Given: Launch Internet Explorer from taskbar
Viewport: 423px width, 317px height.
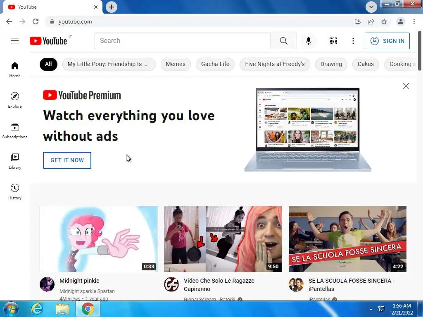Looking at the screenshot, I should [36, 309].
